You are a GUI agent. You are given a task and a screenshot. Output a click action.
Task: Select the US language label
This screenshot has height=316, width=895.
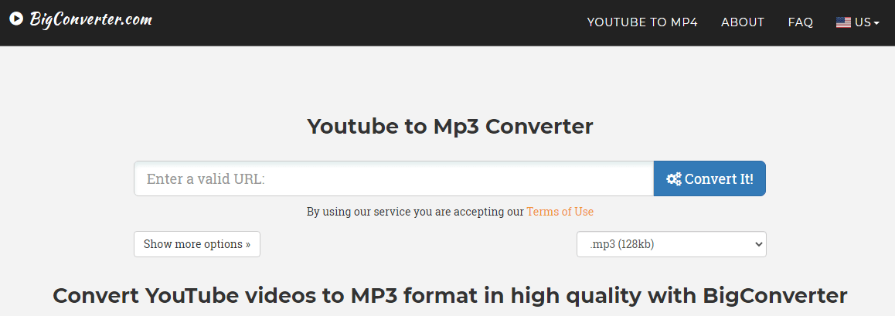863,22
